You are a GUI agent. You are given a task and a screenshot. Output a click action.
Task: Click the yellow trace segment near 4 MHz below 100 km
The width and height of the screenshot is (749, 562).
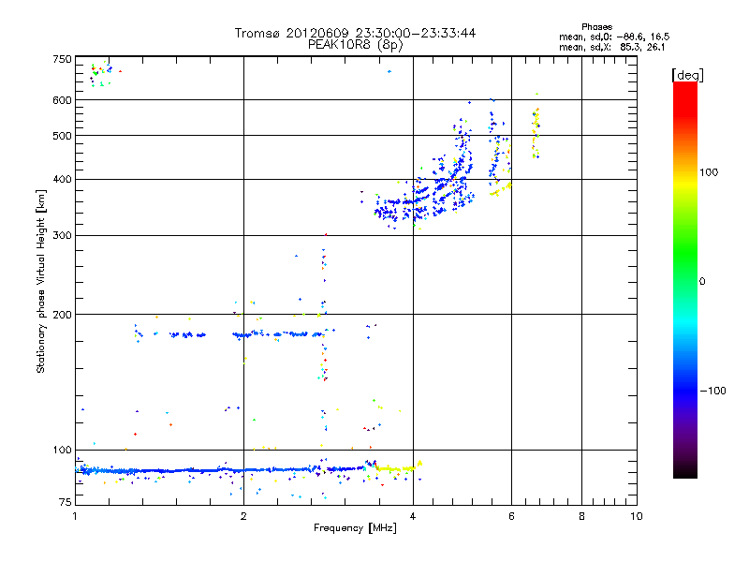pyautogui.click(x=398, y=467)
